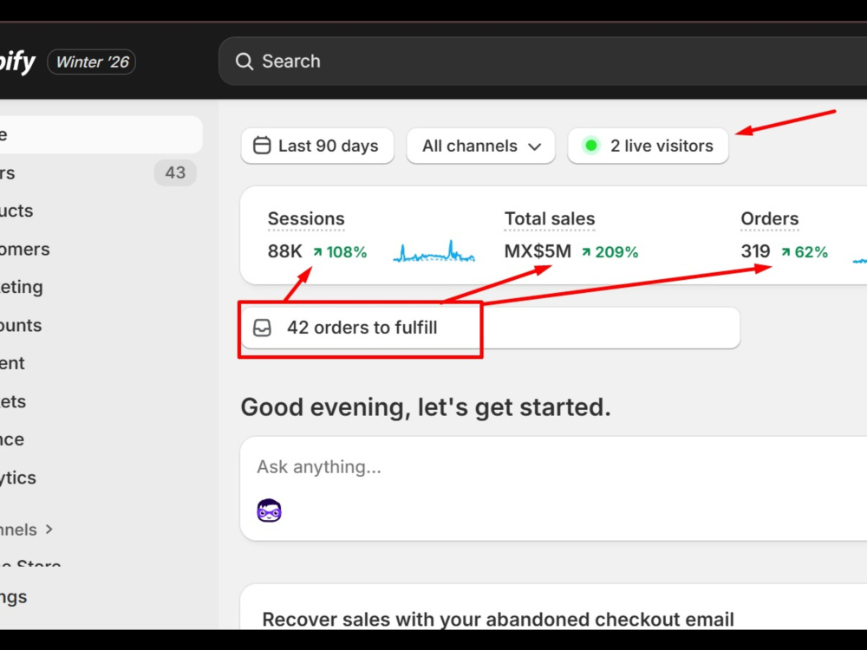Viewport: 867px width, 650px height.
Task: Open Markets in the sidebar
Action: 101,401
